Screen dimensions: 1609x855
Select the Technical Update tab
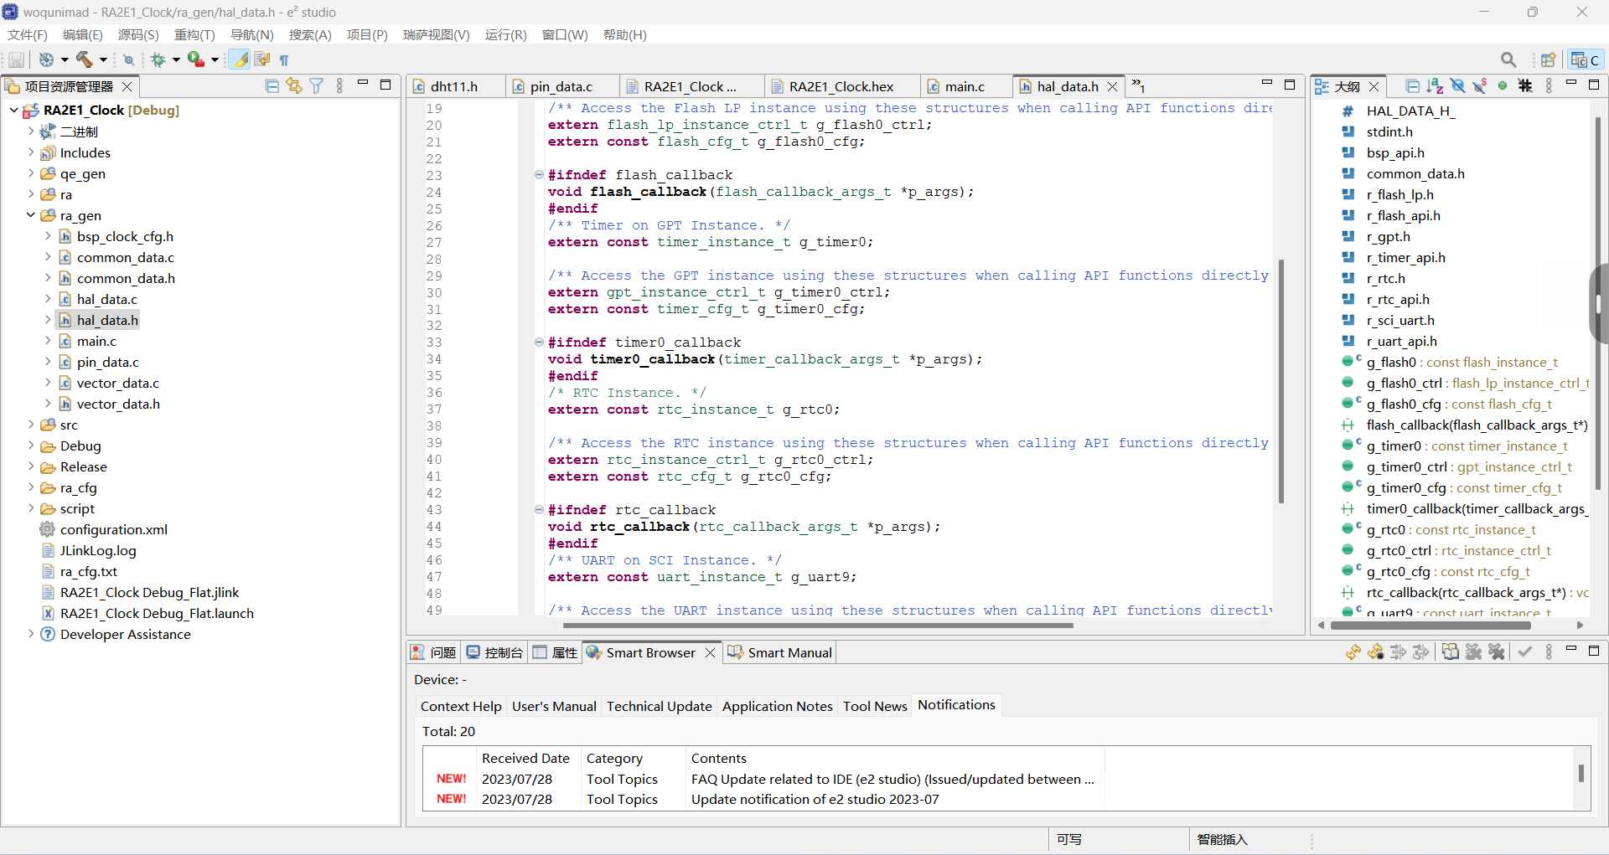click(660, 706)
